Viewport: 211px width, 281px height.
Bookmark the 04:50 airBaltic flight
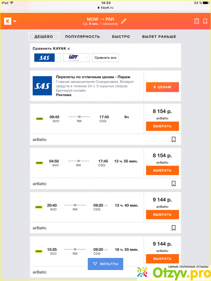(174, 184)
